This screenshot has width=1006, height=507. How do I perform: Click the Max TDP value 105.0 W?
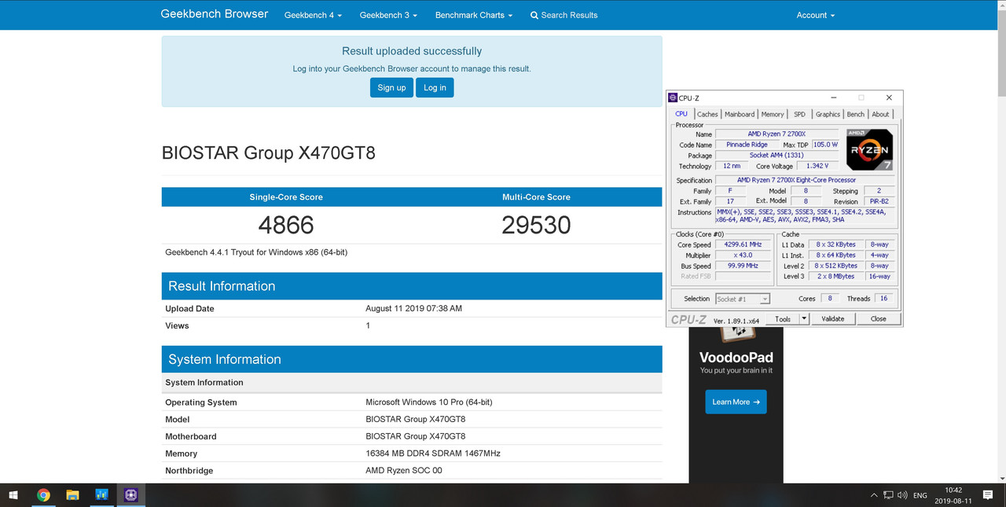pos(826,145)
